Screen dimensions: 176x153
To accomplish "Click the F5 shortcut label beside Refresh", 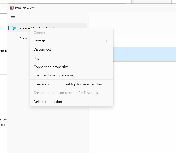I will [x=108, y=41].
